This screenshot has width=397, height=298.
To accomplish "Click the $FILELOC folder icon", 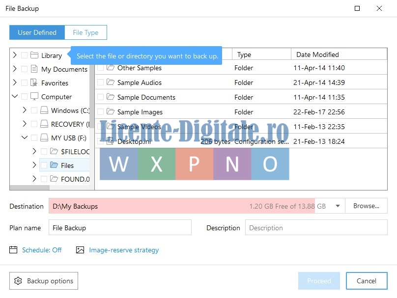I will (54, 151).
